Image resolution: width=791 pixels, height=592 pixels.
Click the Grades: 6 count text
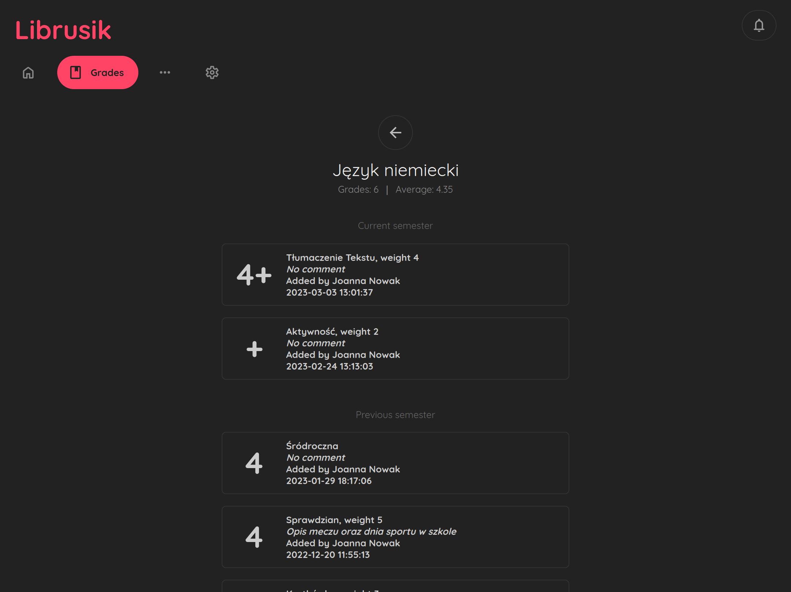pos(358,189)
